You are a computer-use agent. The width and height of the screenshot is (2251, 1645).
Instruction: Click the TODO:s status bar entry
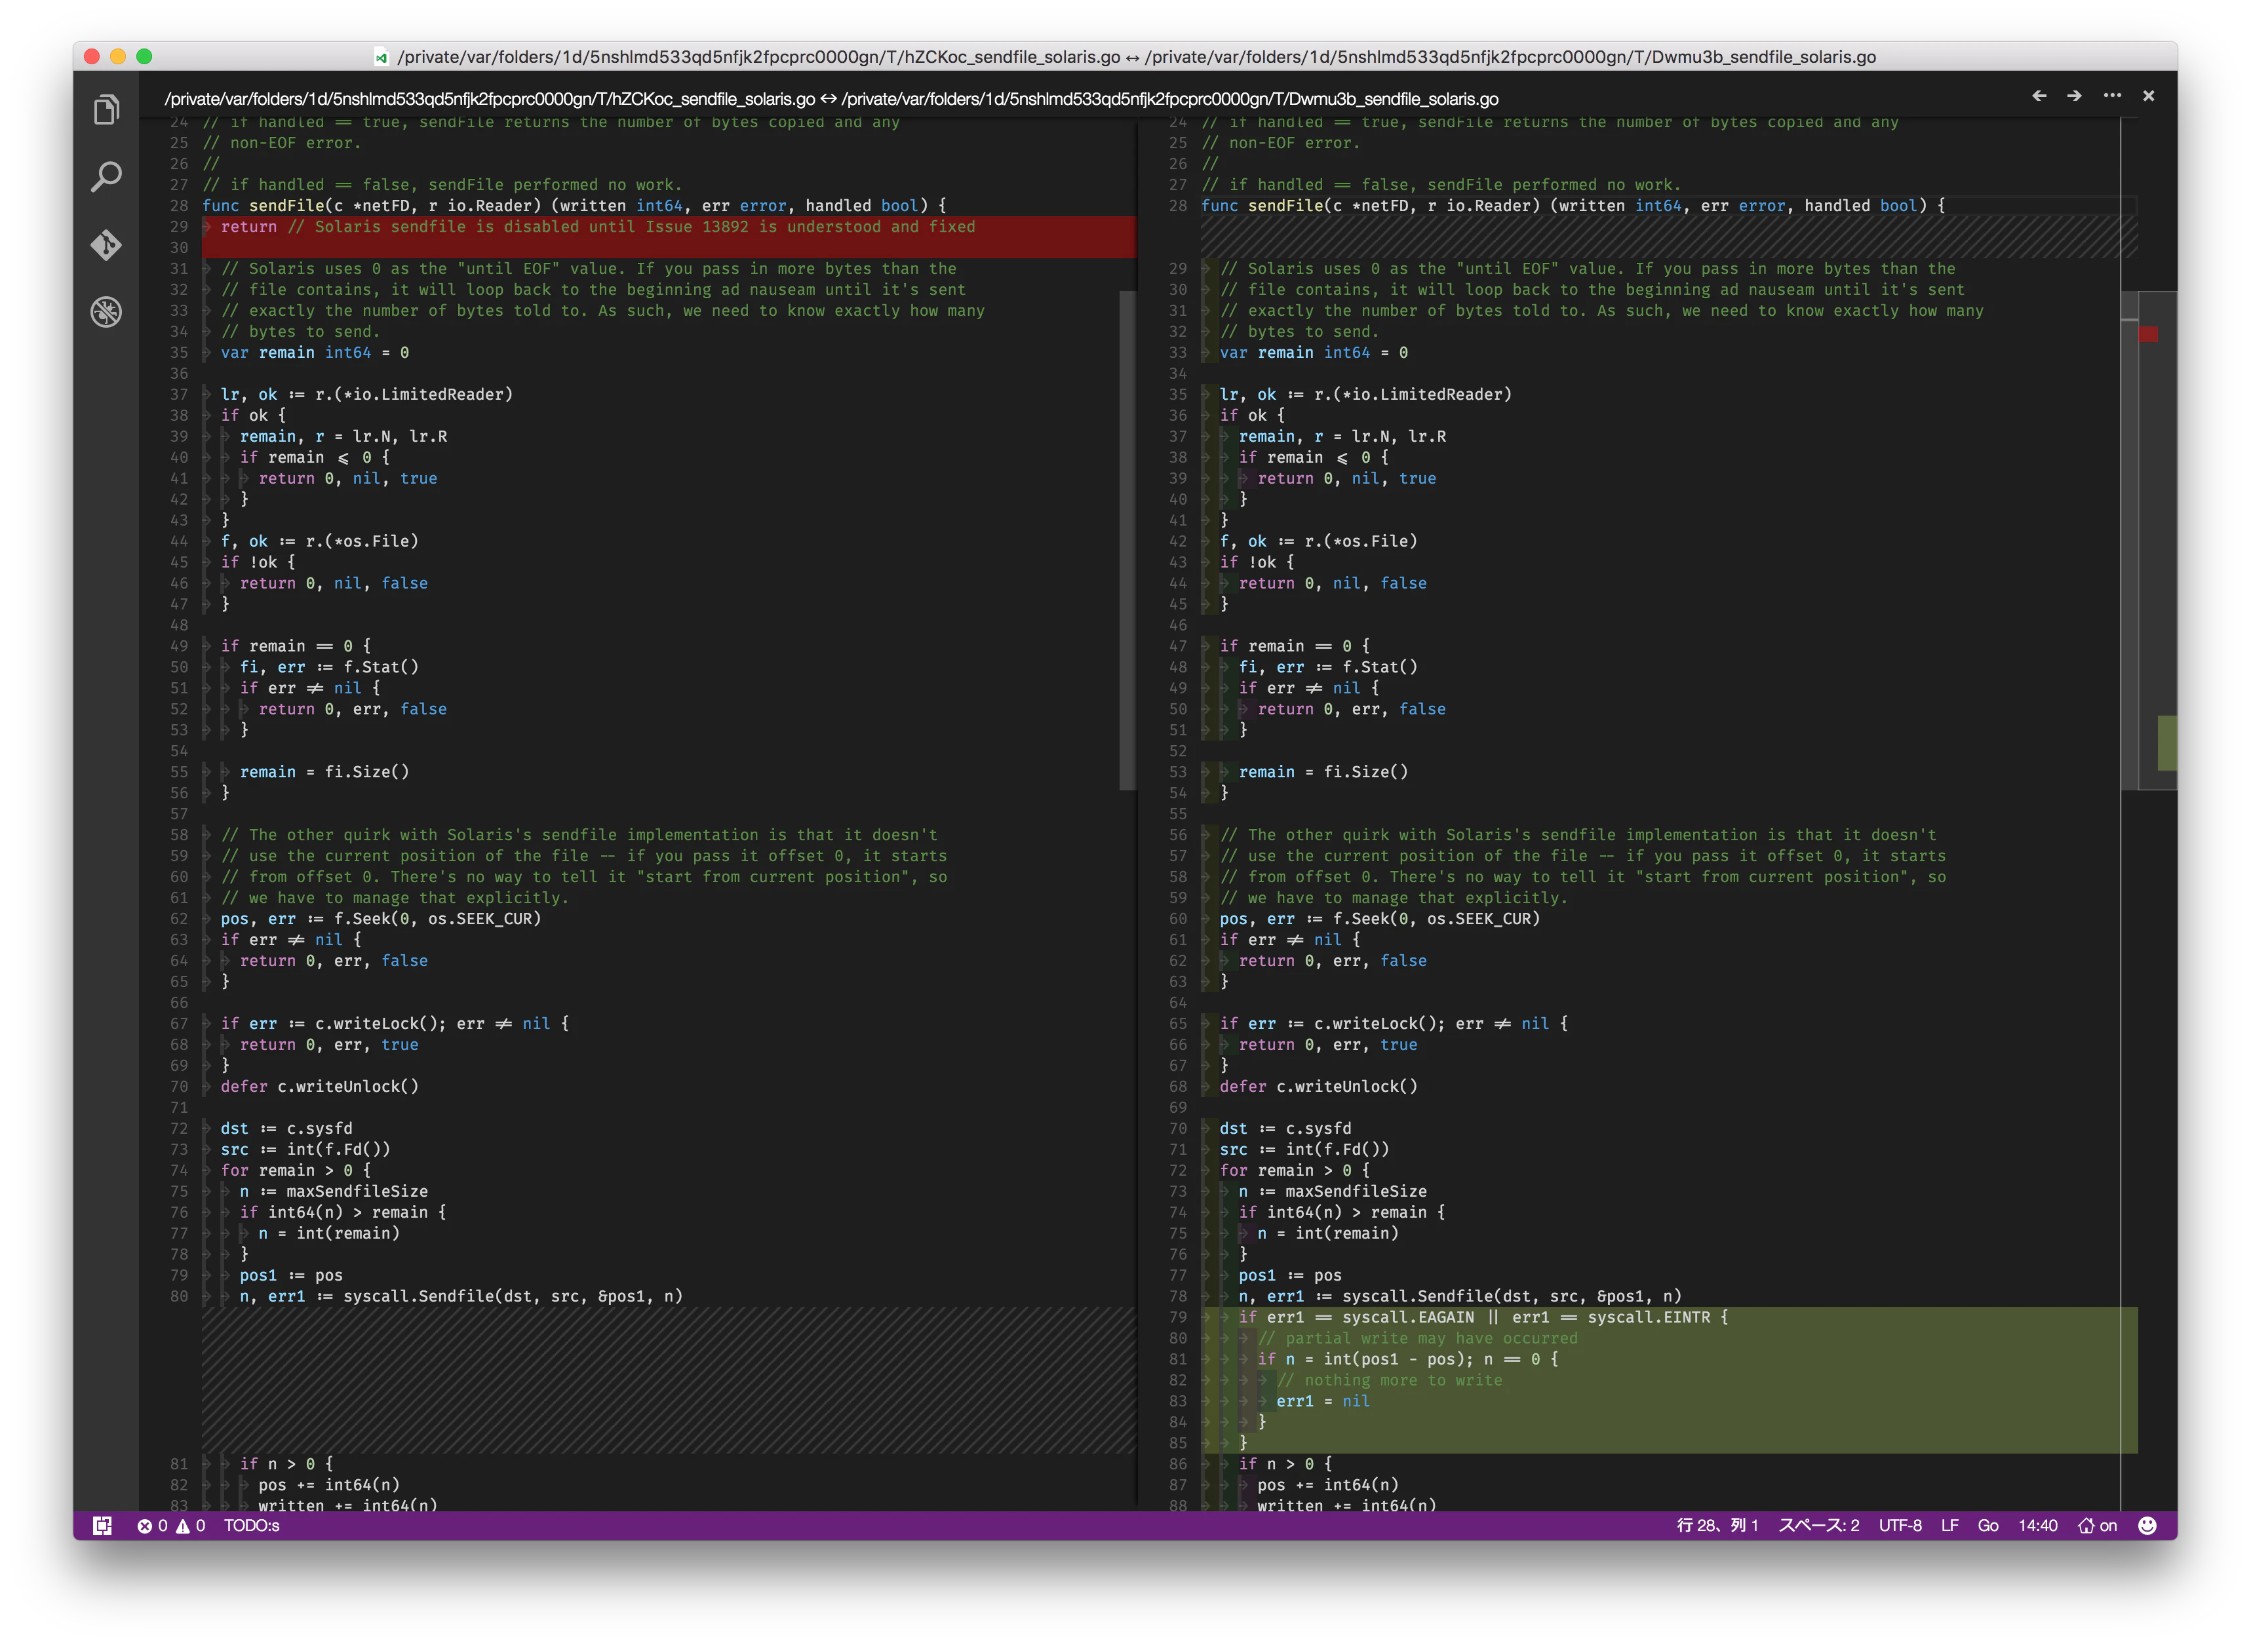[x=251, y=1526]
